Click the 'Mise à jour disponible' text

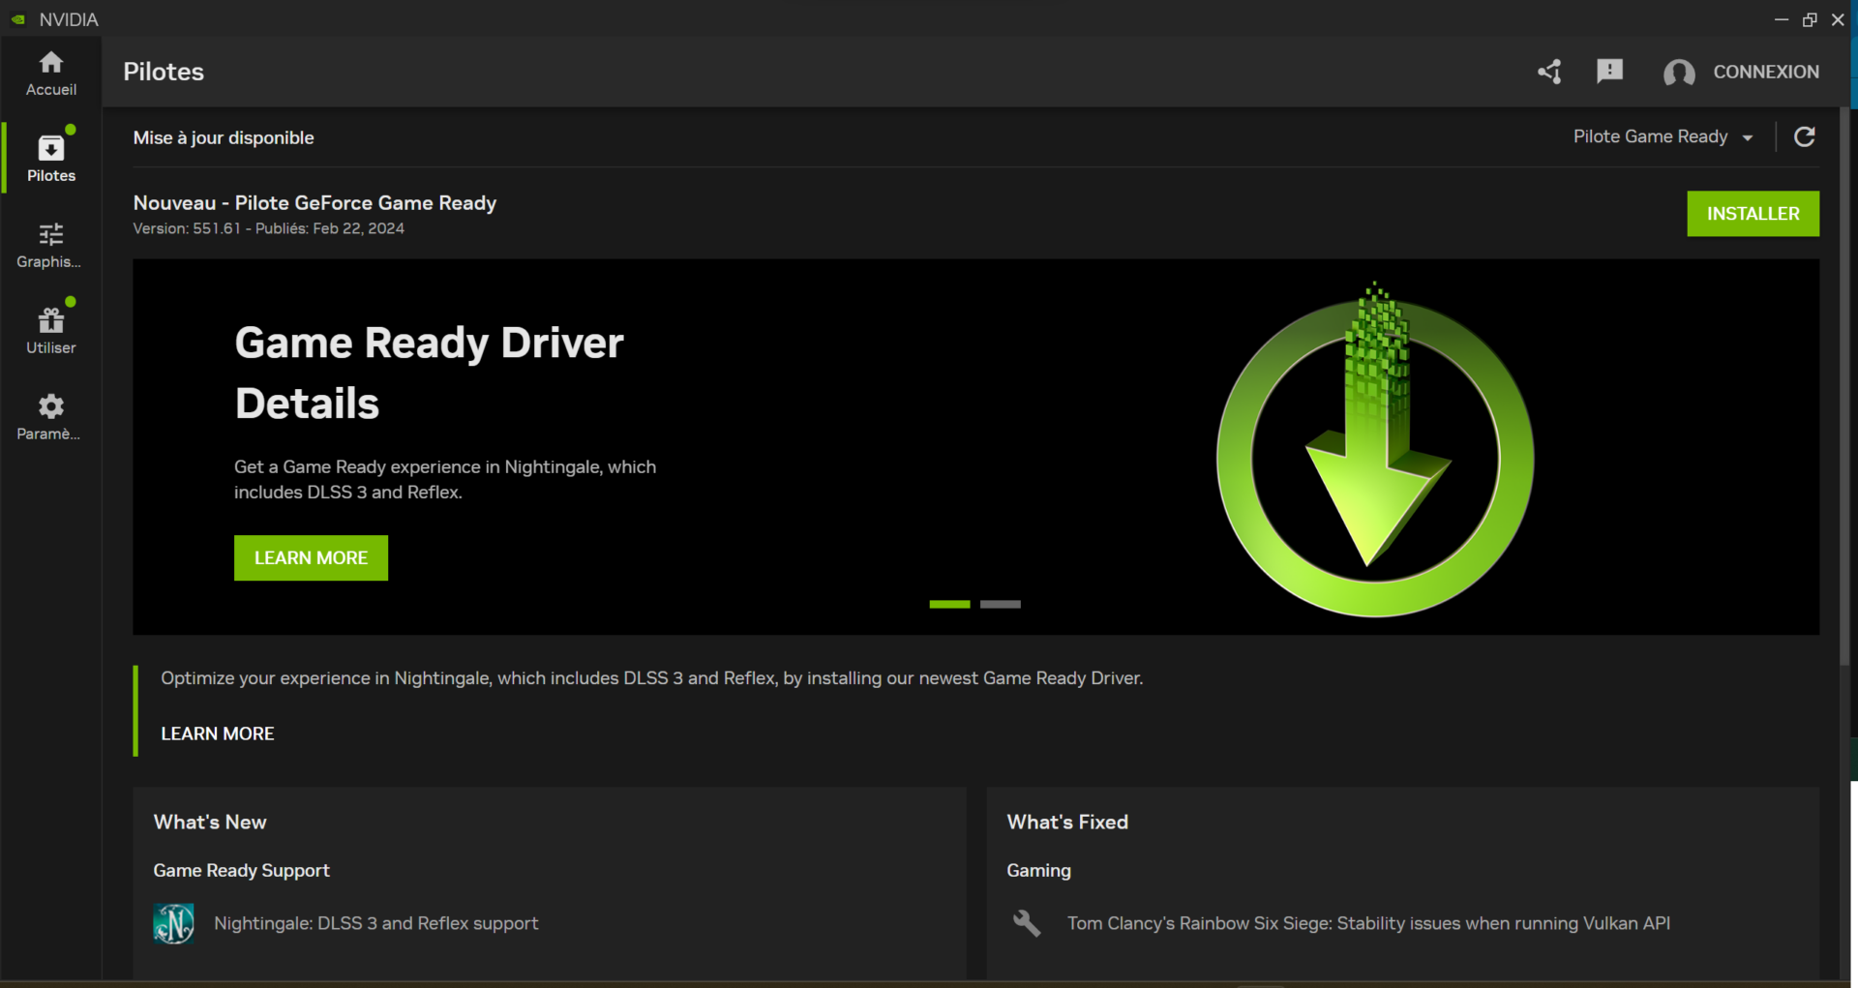pyautogui.click(x=224, y=137)
